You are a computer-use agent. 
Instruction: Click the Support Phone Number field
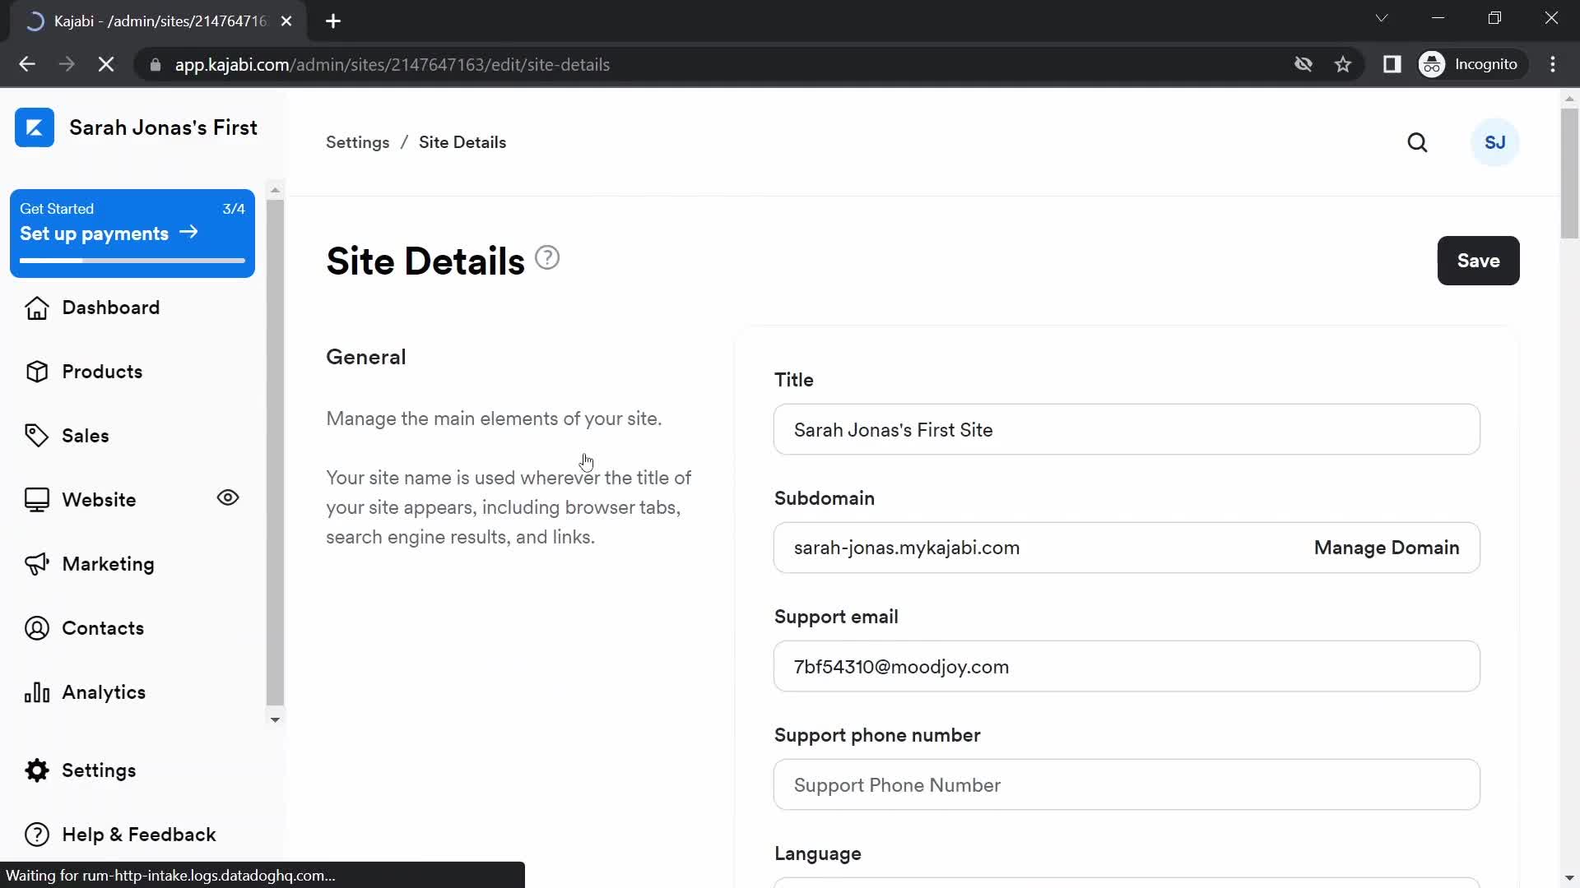(1127, 784)
